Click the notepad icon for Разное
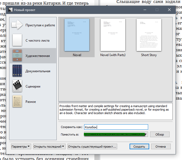Image resolution: width=182 pixels, height=160 pixels. [17, 101]
